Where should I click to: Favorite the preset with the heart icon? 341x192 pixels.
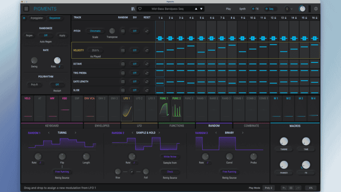pyautogui.click(x=140, y=9)
